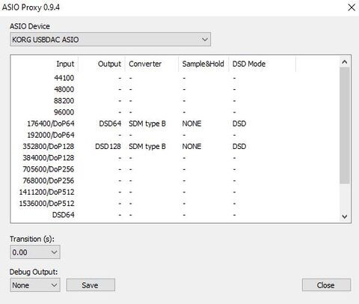This screenshot has width=359, height=304.
Task: Click DSD64 output for 176400/DoP64
Action: (110, 124)
